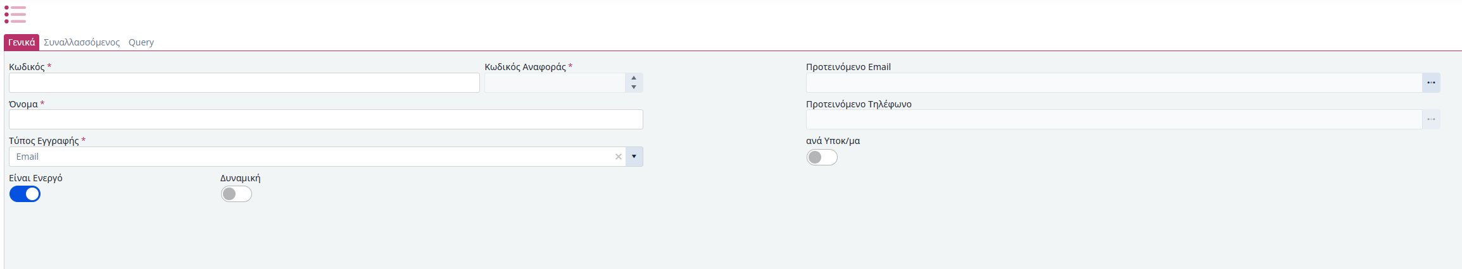
Task: Clear the Τύπος Εγγραφής selection with X
Action: pyautogui.click(x=619, y=157)
